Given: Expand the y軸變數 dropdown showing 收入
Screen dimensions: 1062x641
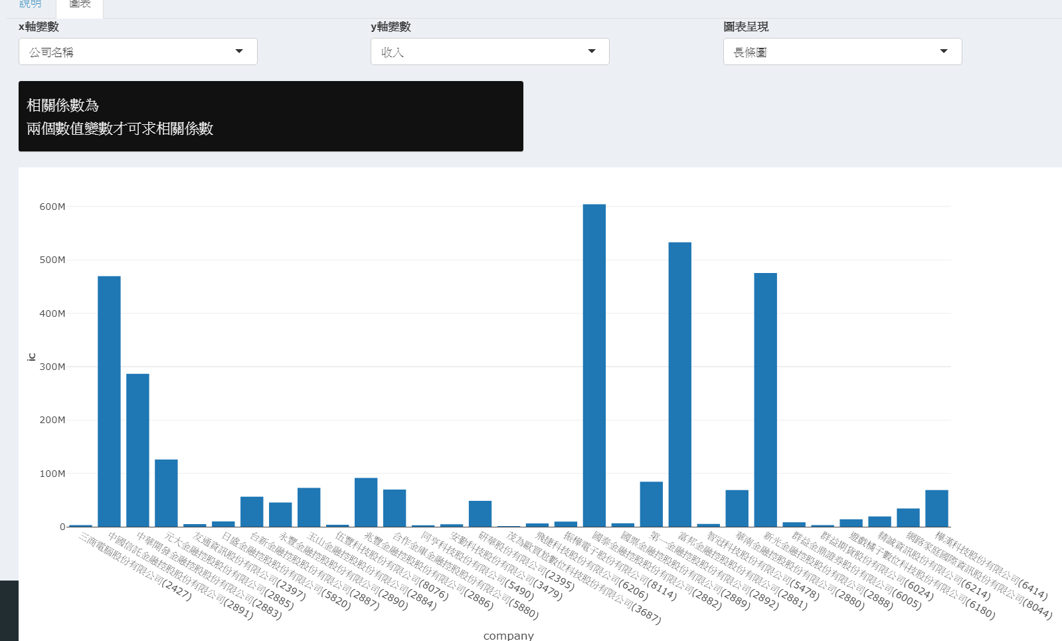Looking at the screenshot, I should tap(489, 52).
